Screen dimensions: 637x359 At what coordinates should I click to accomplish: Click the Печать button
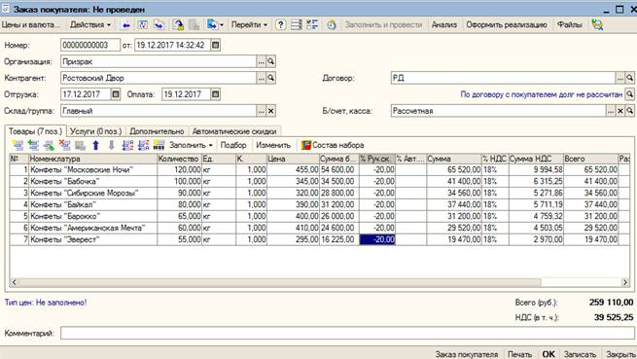[519, 354]
